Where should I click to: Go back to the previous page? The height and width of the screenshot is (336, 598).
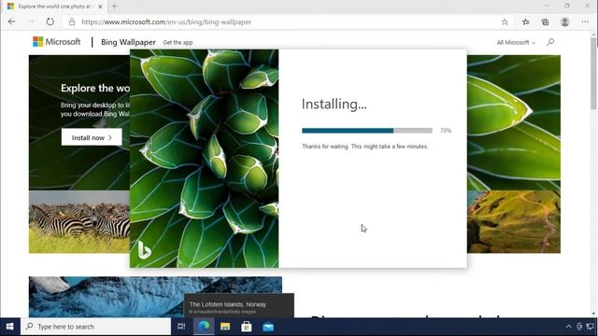pyautogui.click(x=11, y=21)
